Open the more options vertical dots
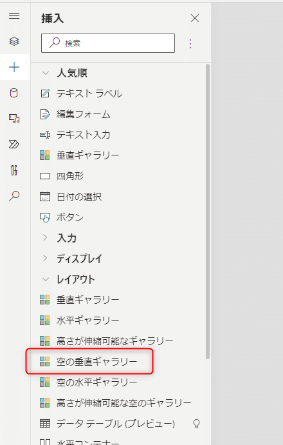 [190, 44]
